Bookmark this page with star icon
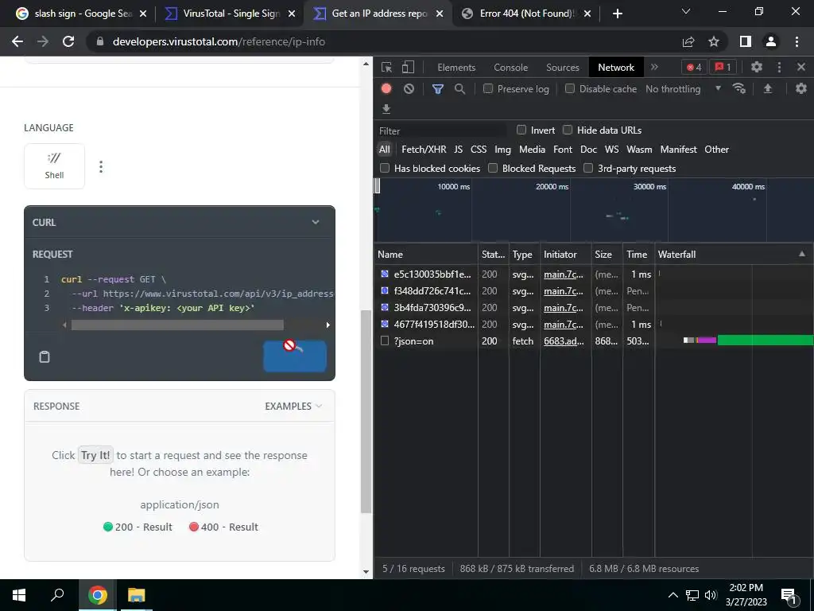This screenshot has width=814, height=611. 714,41
